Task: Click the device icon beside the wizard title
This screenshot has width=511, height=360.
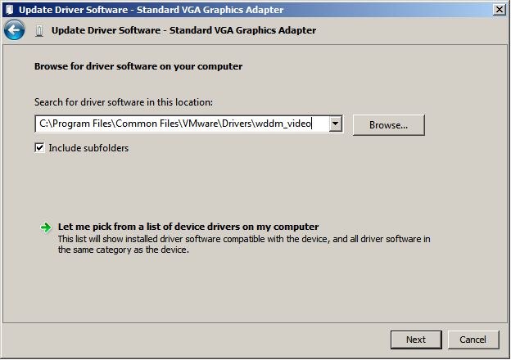Action: coord(38,30)
